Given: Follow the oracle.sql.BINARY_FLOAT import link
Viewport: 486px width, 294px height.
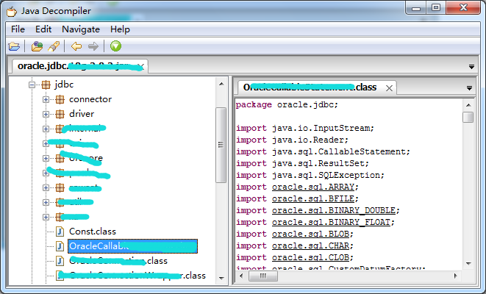Looking at the screenshot, I should pyautogui.click(x=331, y=222).
